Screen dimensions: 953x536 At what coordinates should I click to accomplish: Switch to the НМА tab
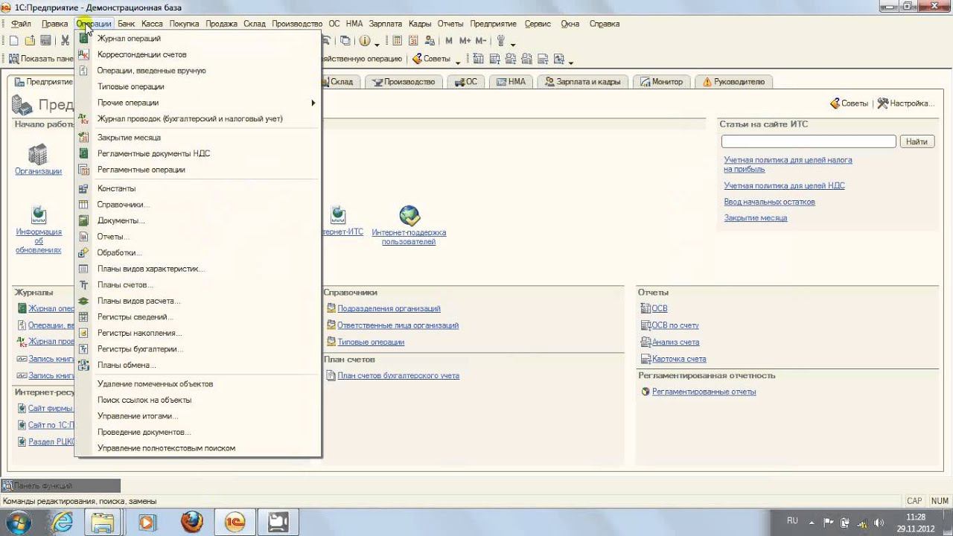pyautogui.click(x=511, y=82)
